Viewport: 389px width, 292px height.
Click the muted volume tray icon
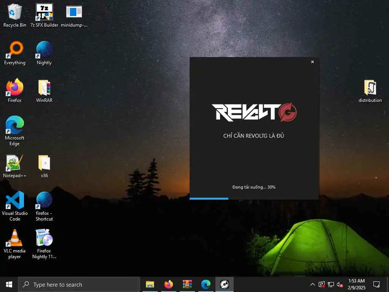point(340,284)
